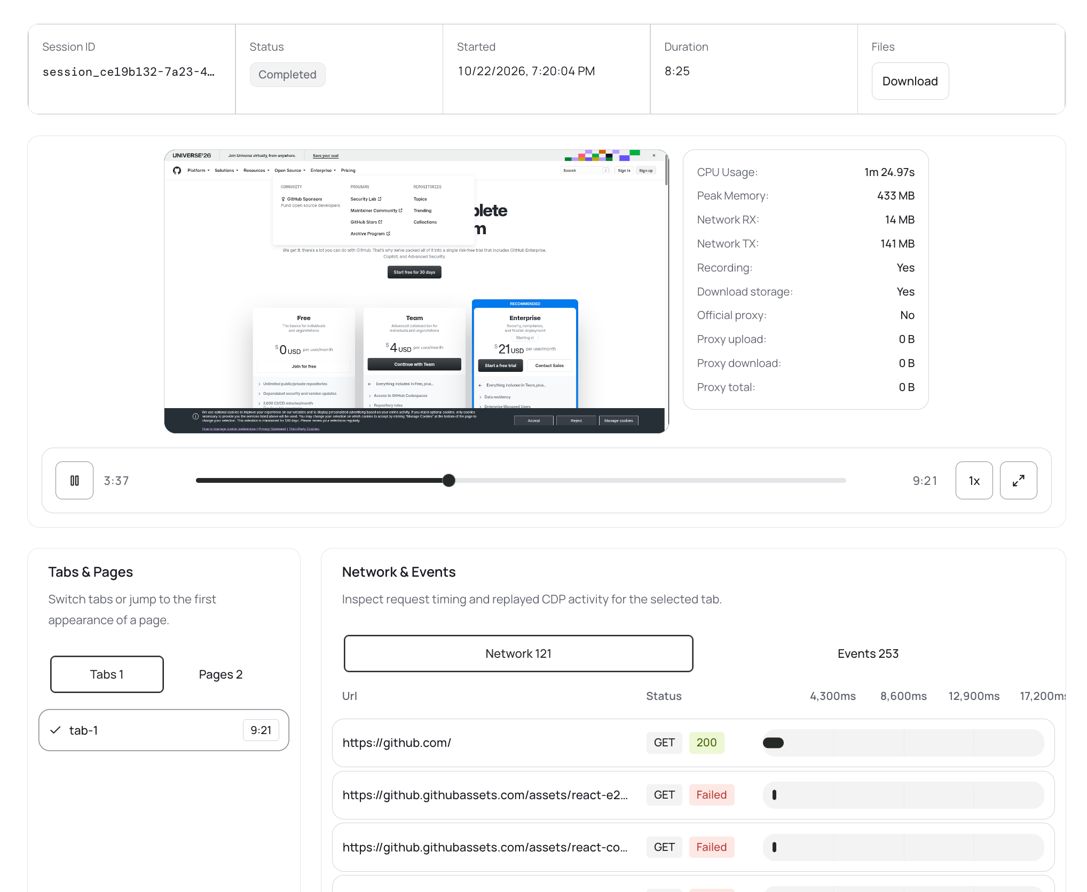Image resolution: width=1087 pixels, height=892 pixels.
Task: Open the https://github.com/ request row
Action: click(x=693, y=743)
